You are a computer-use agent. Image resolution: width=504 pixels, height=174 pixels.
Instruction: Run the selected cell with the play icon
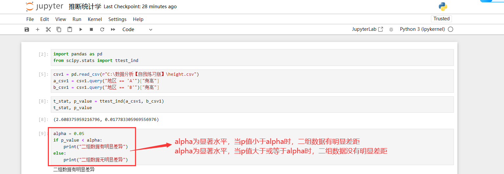click(x=81, y=29)
